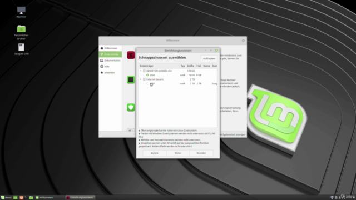Click the green shield update manager icon
Screen dimensions: 356x200
pos(131,107)
